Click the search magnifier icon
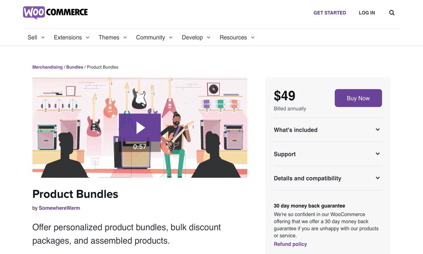Screen dimensions: 423x254 click(392, 13)
